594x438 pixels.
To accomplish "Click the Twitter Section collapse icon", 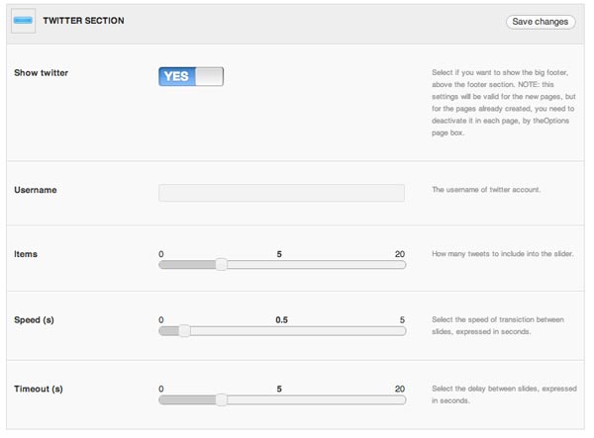I will pos(23,21).
